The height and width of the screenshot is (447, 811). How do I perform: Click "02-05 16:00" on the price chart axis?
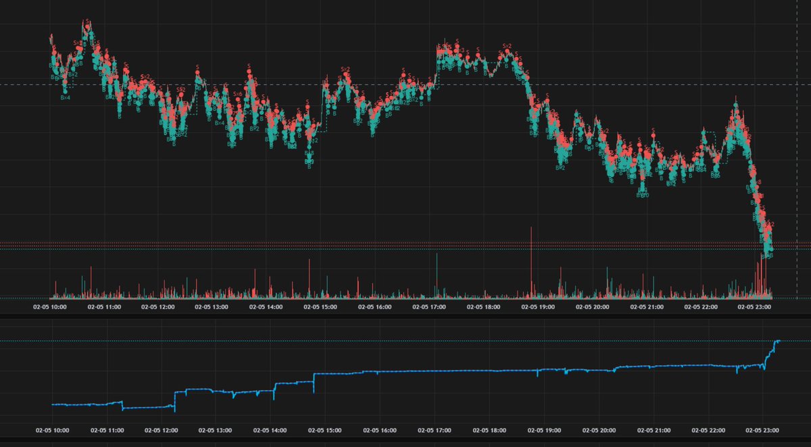[x=374, y=306]
